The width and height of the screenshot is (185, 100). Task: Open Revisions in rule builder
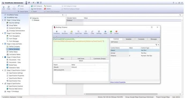tap(65, 32)
